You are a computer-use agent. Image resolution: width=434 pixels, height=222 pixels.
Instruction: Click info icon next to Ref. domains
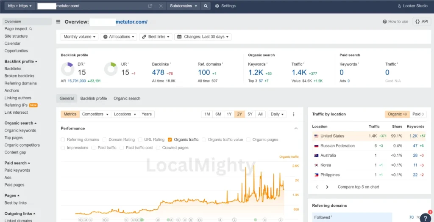tap(223, 63)
